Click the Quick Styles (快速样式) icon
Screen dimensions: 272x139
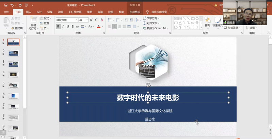tap(217, 20)
